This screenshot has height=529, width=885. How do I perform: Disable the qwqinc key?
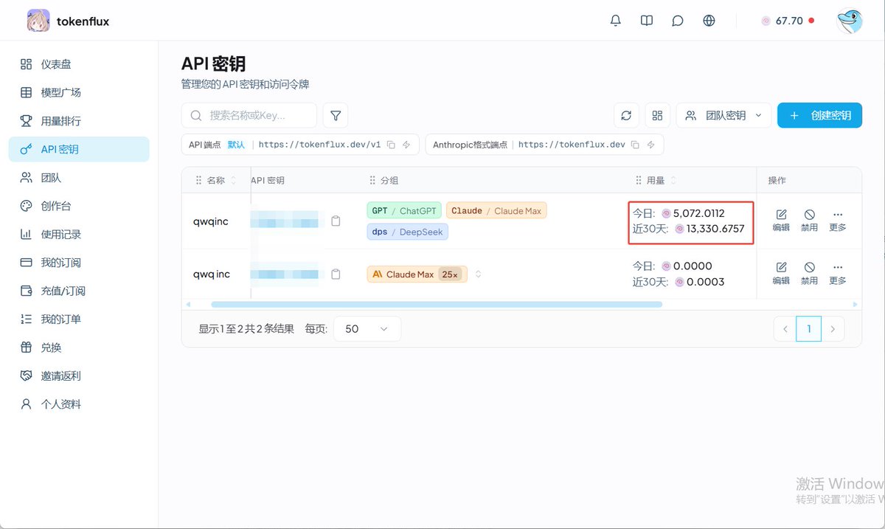(809, 220)
